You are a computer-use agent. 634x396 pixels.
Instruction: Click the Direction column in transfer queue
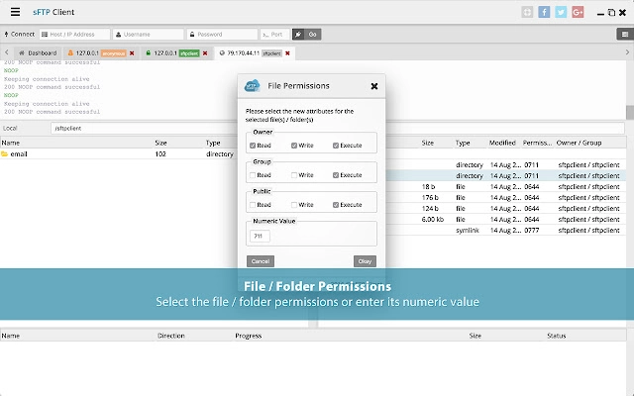coord(171,336)
